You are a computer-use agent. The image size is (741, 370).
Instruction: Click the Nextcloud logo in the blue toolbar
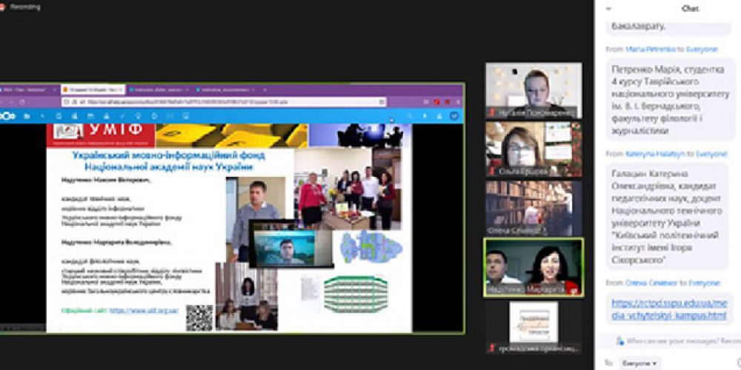pos(7,116)
